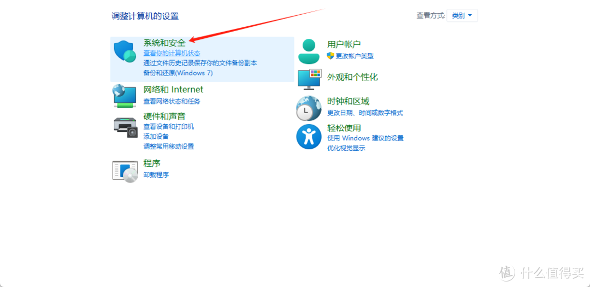
Task: Open the 外观和个性化 heading
Action: pyautogui.click(x=352, y=77)
